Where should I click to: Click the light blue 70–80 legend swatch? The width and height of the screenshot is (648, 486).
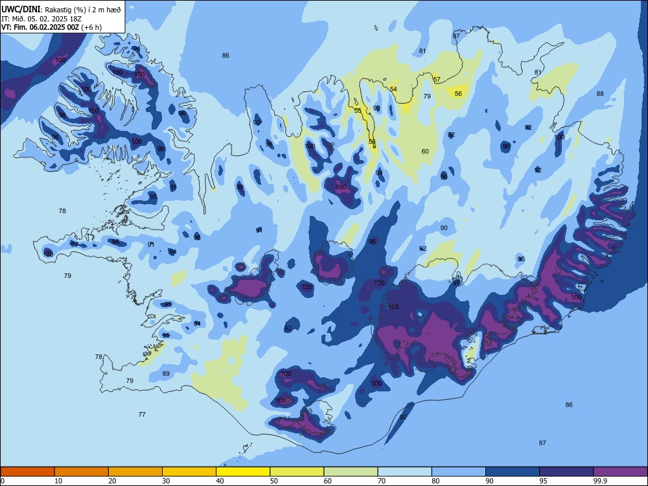click(x=404, y=472)
